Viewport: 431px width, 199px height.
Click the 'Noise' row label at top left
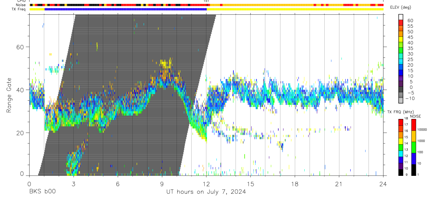(20, 5)
